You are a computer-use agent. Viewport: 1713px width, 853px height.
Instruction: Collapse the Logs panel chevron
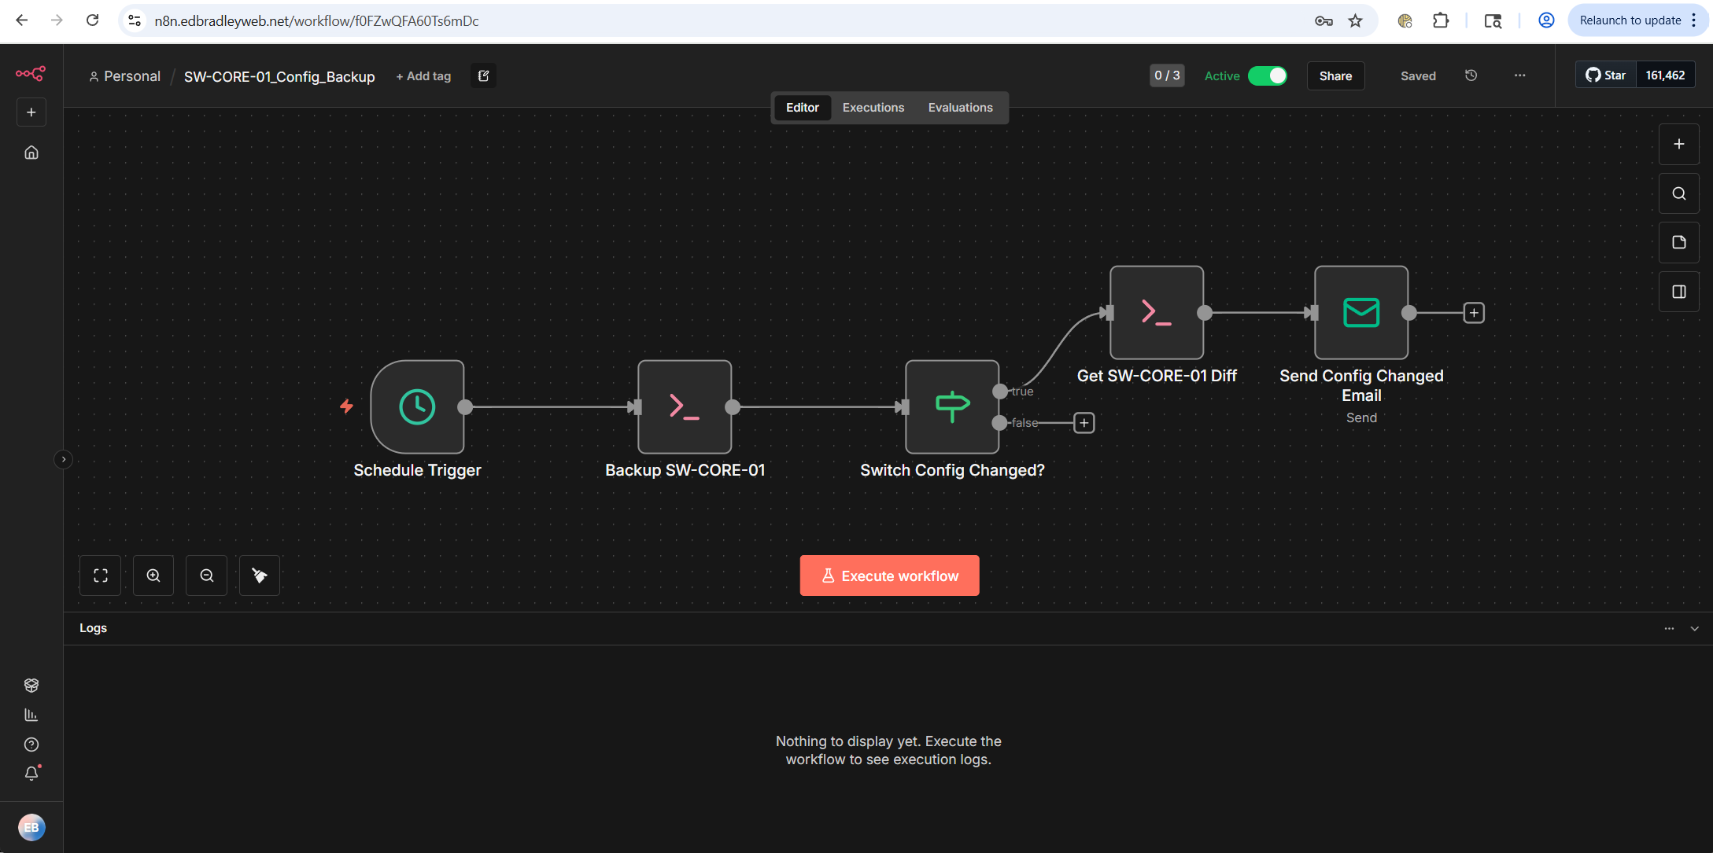click(x=1694, y=628)
